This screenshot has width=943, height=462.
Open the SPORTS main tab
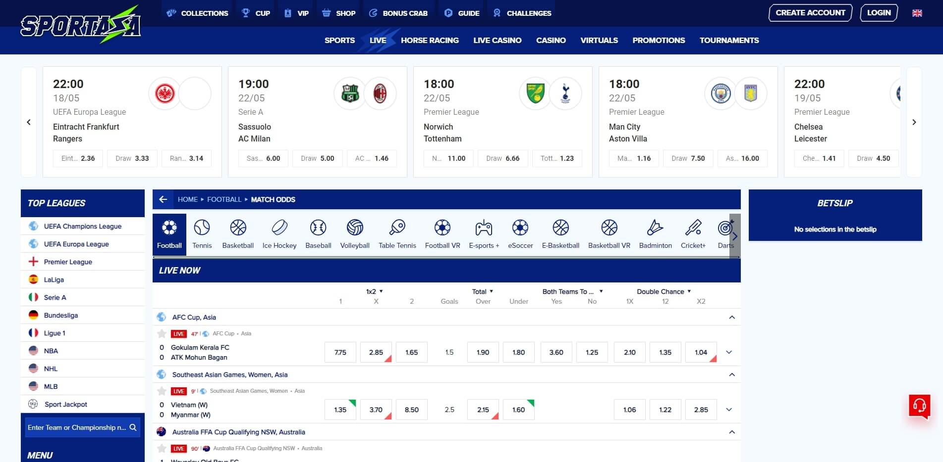[x=339, y=40]
